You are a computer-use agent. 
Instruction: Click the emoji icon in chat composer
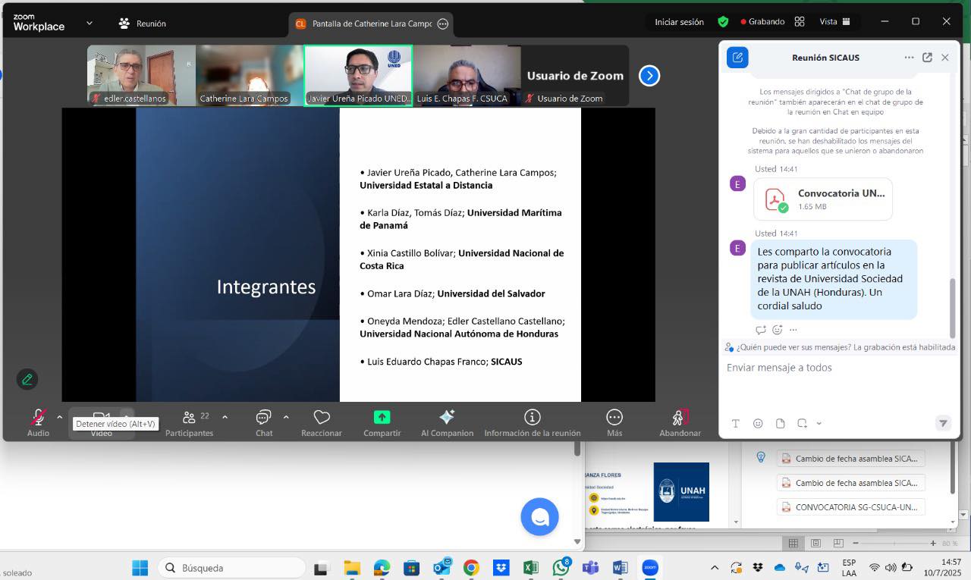click(x=758, y=424)
